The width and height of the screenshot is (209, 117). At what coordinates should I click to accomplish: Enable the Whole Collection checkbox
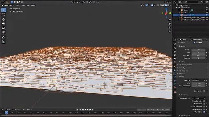(204, 101)
